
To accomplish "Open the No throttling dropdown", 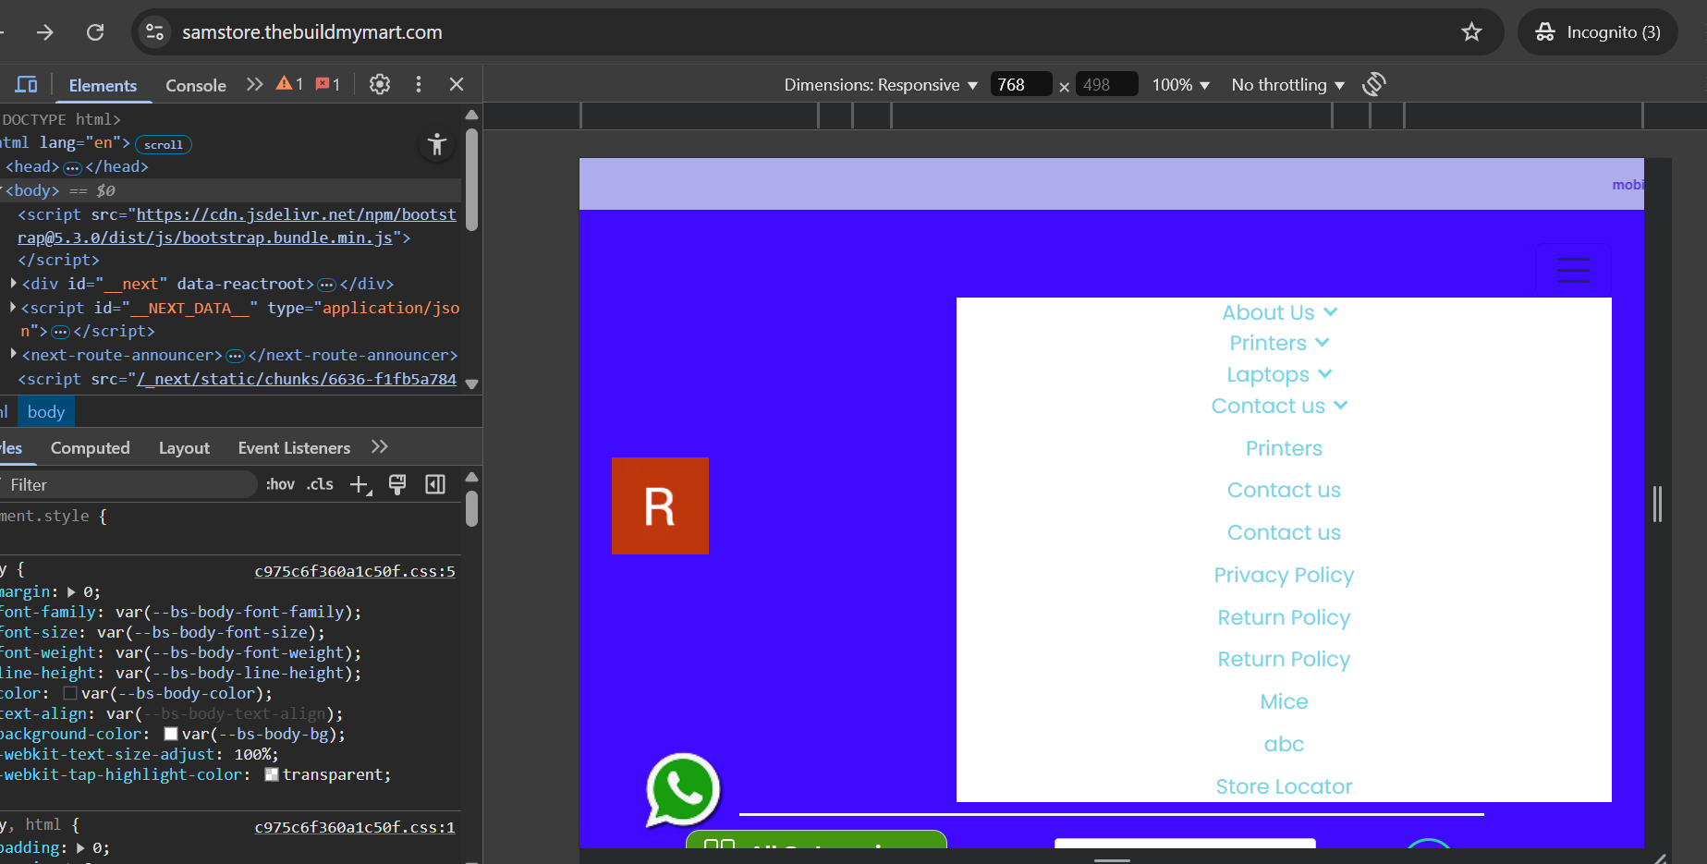I will click(1287, 85).
